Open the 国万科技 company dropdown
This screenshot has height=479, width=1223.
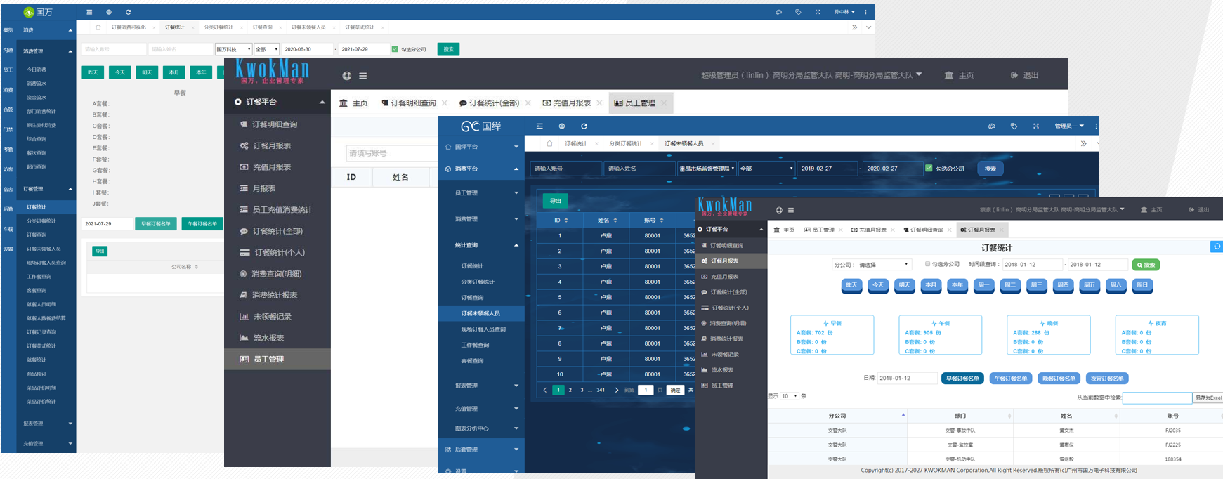tap(233, 49)
